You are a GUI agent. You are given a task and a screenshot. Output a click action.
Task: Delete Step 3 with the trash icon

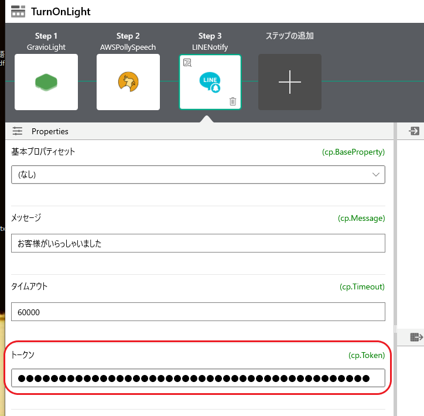pyautogui.click(x=233, y=101)
